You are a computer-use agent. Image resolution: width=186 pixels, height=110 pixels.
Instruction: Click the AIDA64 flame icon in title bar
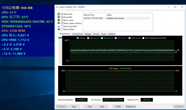click(x=57, y=7)
